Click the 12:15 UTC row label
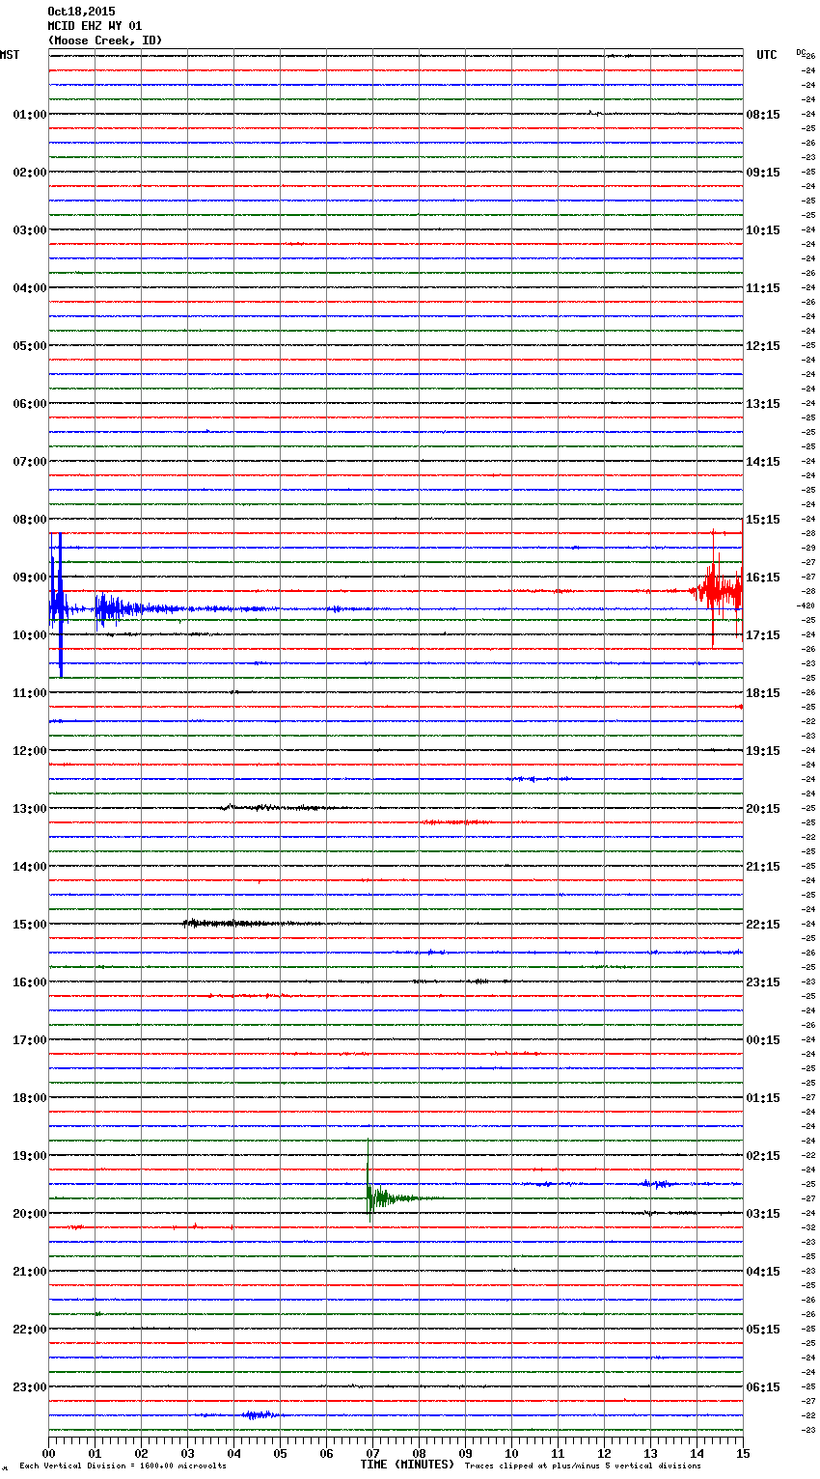 click(x=763, y=345)
